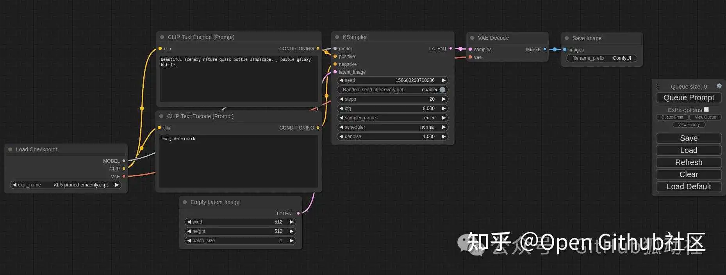
Task: Increase batch_size with the right arrow
Action: point(291,241)
